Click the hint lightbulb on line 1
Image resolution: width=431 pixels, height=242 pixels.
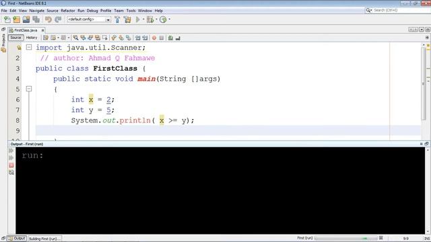point(19,48)
